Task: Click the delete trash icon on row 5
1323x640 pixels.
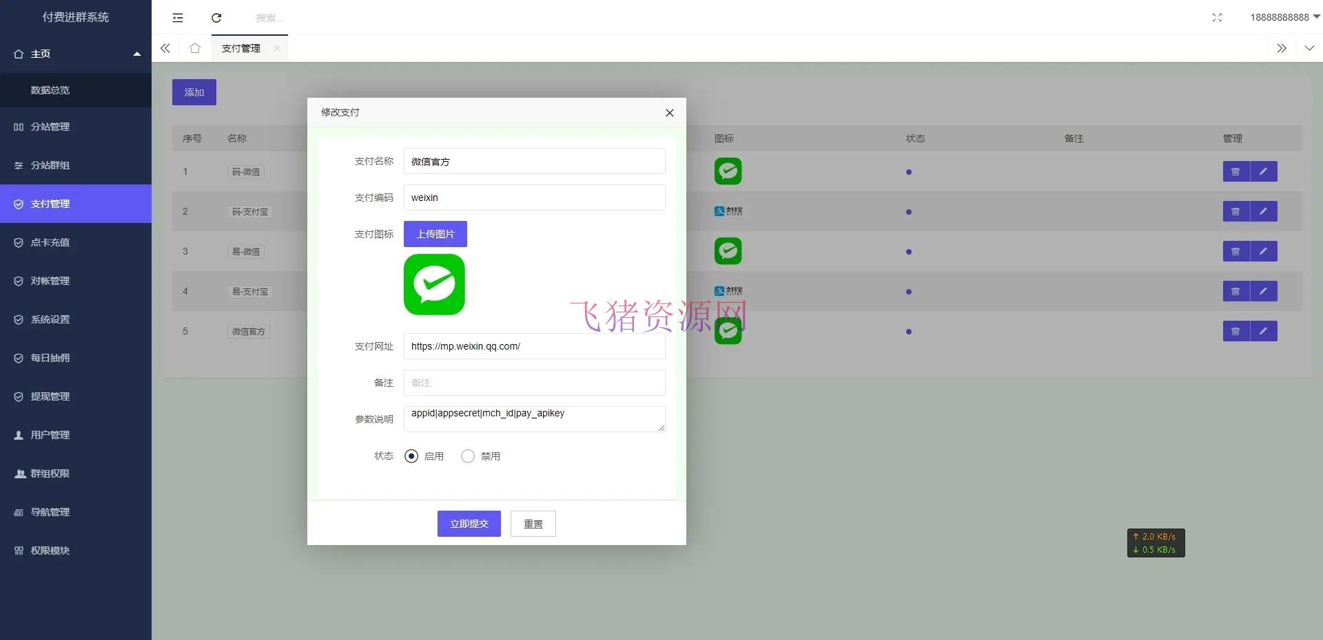Action: [1235, 331]
